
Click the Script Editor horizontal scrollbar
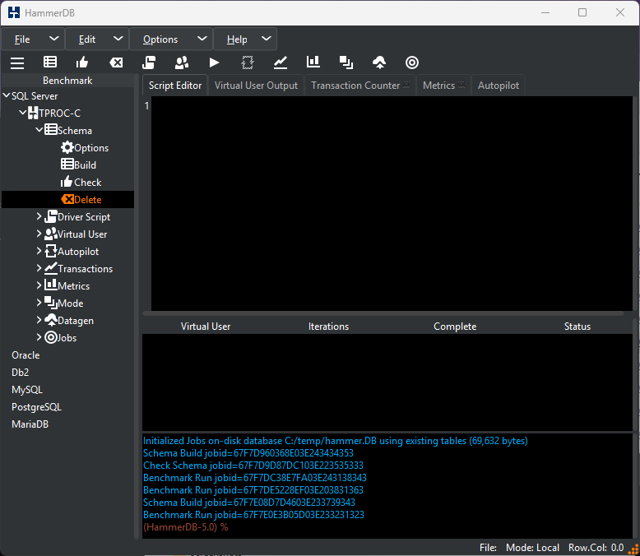point(383,313)
